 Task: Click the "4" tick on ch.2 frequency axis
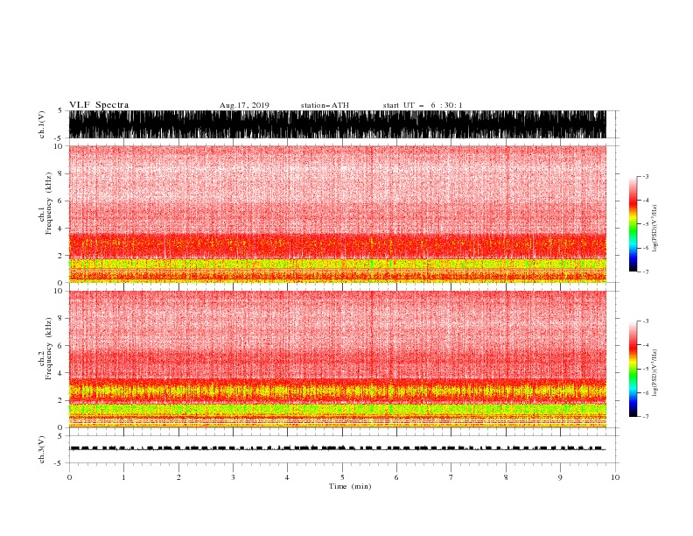pos(60,373)
